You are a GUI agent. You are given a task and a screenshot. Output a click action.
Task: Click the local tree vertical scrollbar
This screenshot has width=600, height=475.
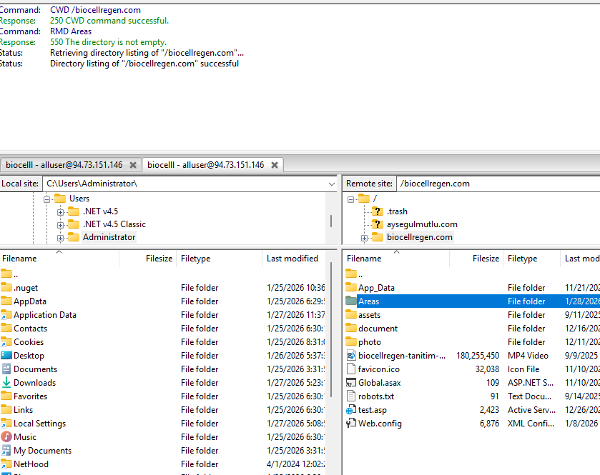(x=330, y=221)
